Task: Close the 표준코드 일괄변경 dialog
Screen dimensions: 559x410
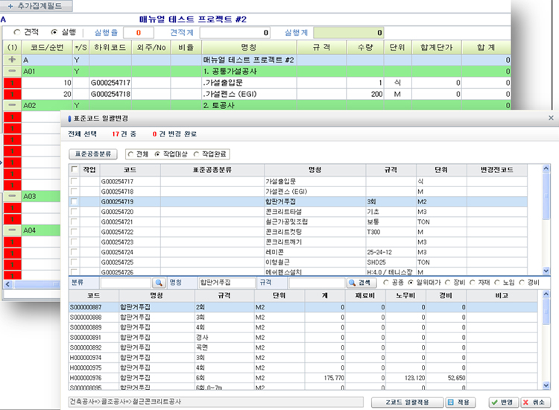Action: pyautogui.click(x=551, y=118)
